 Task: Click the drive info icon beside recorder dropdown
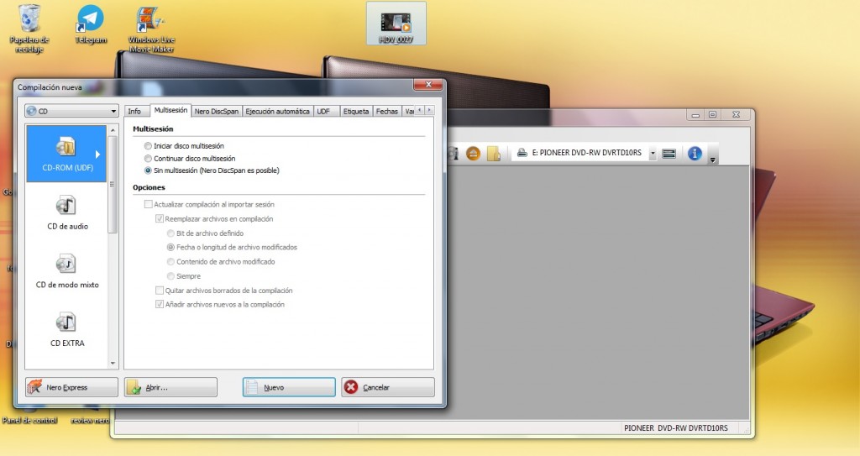coord(669,153)
